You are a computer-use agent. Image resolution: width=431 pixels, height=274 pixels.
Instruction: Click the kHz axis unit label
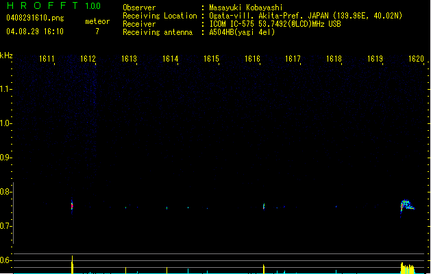pos(6,55)
